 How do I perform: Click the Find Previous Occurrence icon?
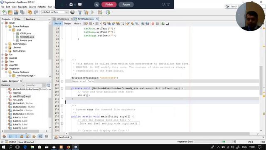coord(109,24)
